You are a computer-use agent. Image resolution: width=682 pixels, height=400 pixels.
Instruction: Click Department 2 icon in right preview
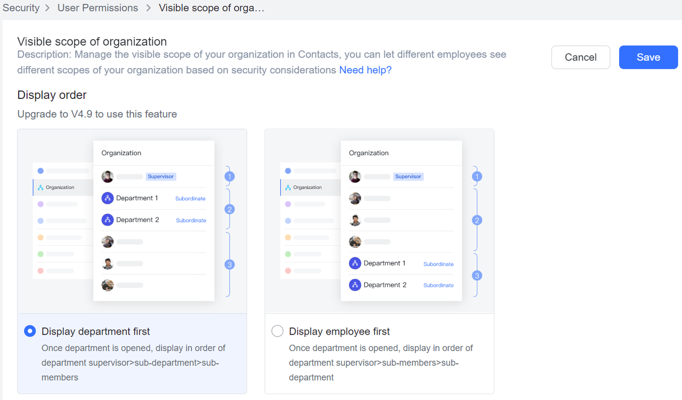coord(355,285)
